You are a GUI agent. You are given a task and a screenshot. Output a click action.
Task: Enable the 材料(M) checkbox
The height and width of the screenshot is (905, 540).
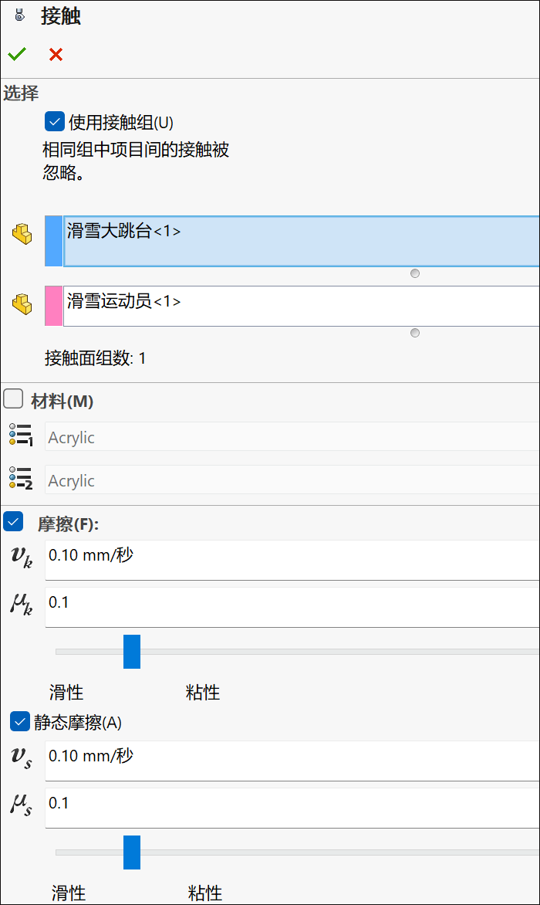[13, 398]
